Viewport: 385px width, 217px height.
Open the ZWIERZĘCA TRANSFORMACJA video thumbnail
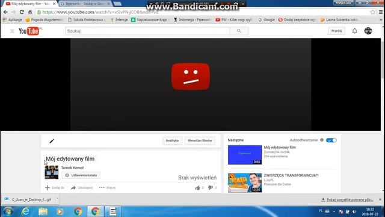[245, 183]
